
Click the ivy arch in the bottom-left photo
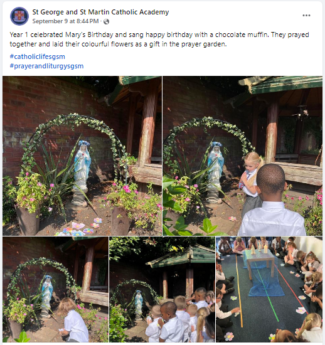click(x=41, y=277)
